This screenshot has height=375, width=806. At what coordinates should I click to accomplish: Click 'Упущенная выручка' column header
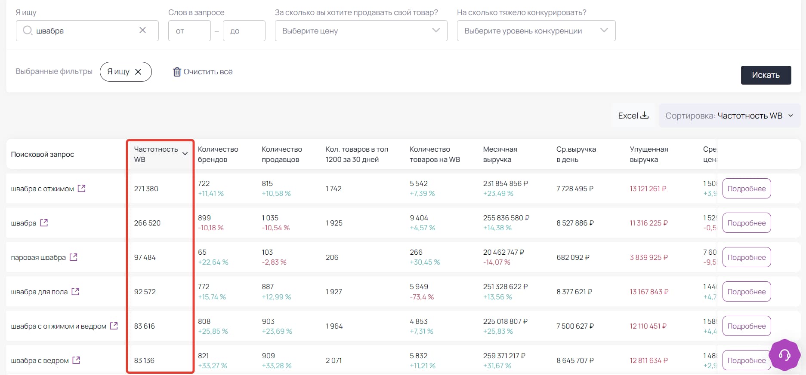pos(649,154)
